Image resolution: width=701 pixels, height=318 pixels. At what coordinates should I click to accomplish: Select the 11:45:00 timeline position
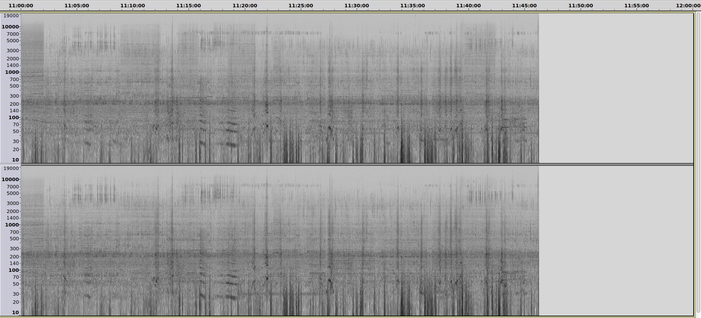coord(524,5)
